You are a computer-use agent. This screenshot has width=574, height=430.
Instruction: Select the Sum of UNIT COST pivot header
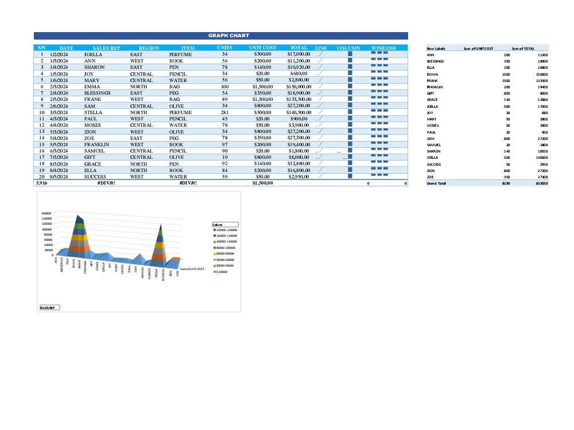(478, 48)
